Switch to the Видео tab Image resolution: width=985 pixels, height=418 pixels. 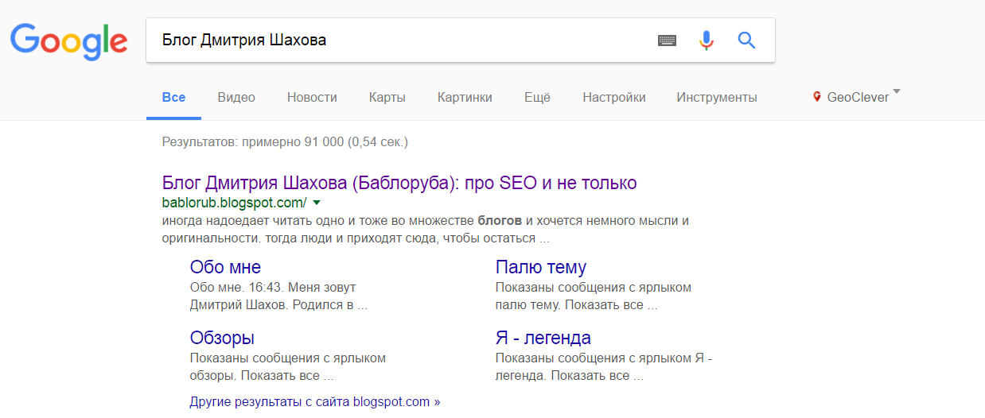[x=236, y=98]
